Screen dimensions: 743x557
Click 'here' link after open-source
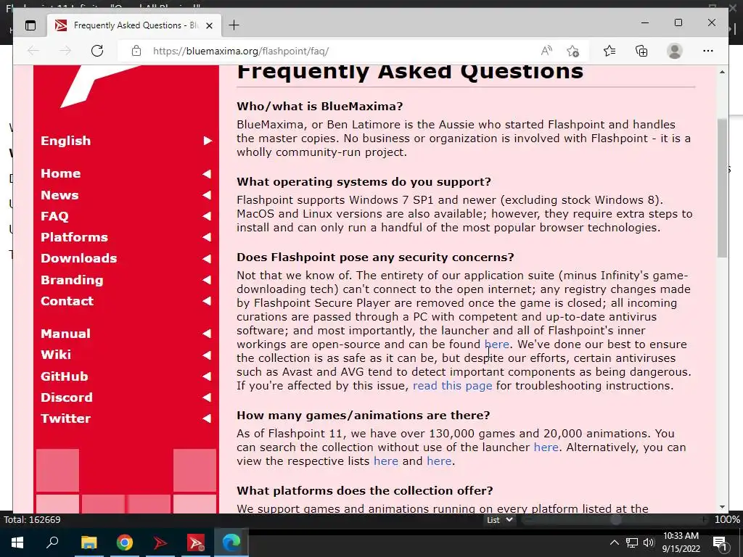click(496, 344)
